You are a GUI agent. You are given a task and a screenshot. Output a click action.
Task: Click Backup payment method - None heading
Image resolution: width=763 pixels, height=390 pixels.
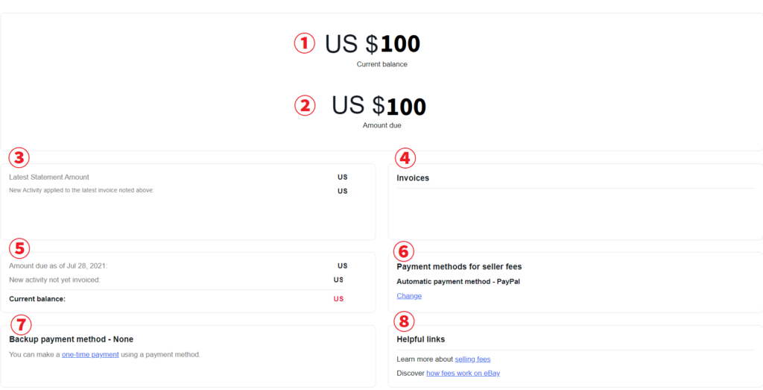click(x=71, y=339)
